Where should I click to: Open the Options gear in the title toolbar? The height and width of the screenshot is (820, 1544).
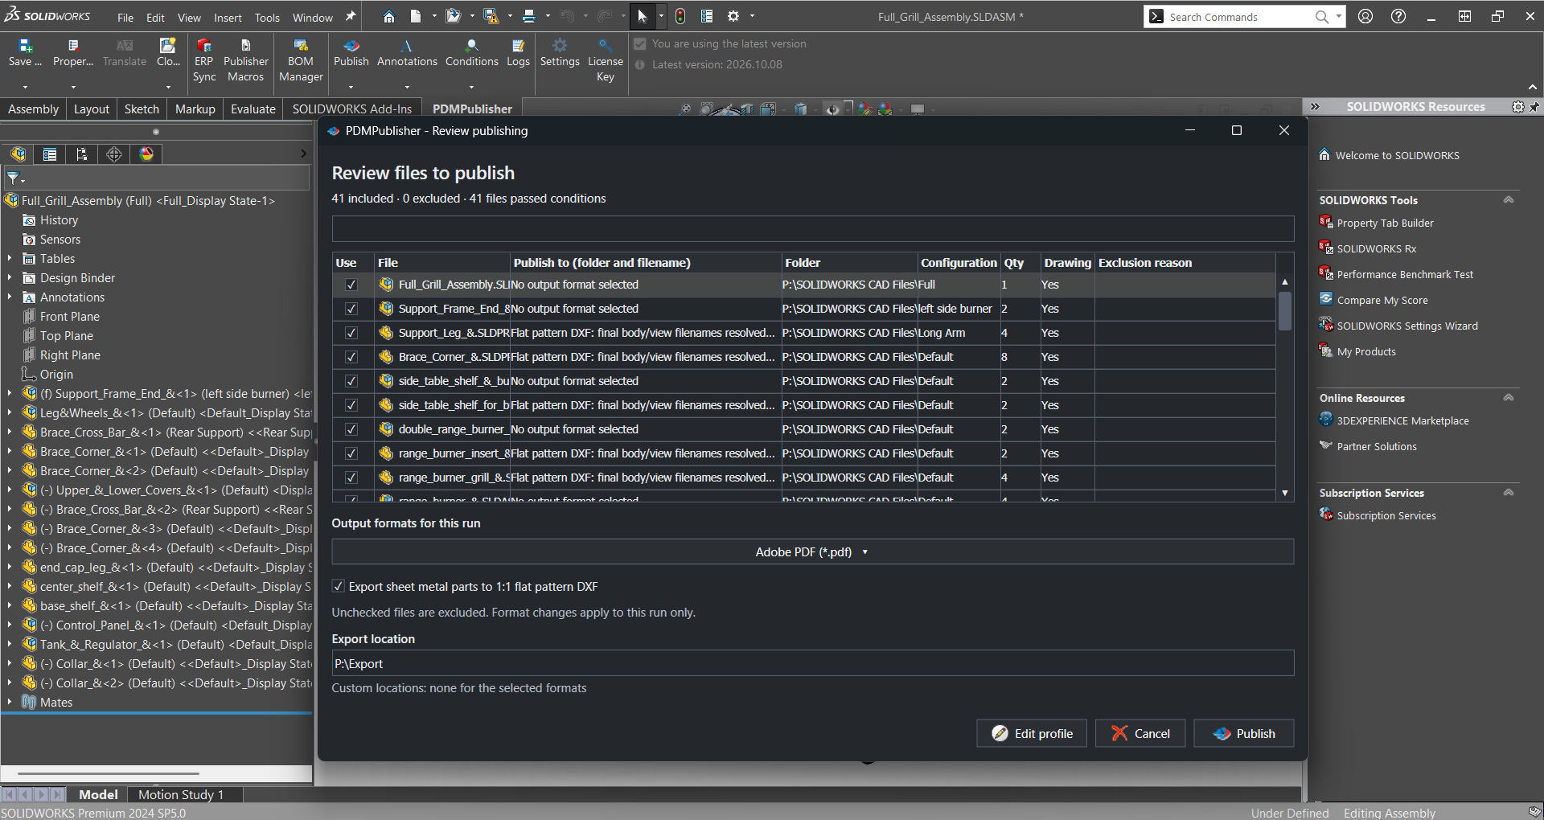[x=733, y=16]
